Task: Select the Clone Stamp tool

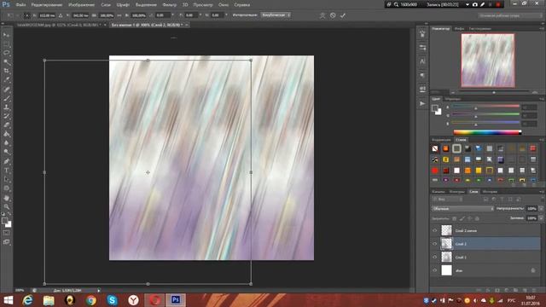Action: click(x=6, y=107)
